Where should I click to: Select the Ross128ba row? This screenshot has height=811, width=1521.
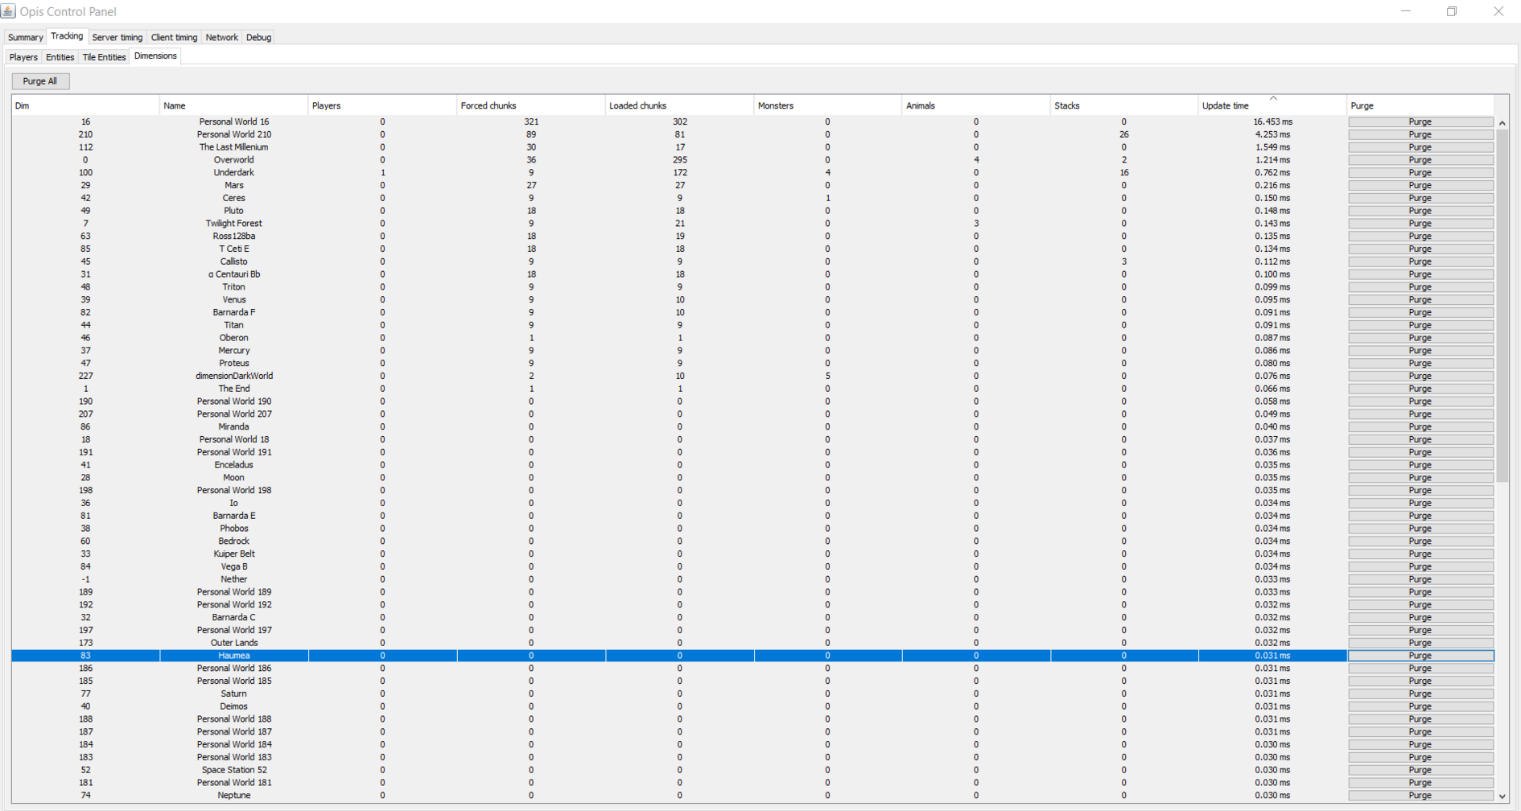click(680, 236)
